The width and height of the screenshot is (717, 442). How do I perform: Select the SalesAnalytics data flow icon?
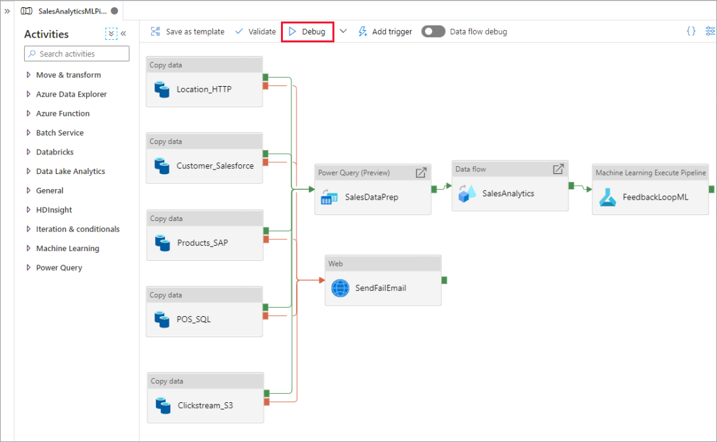click(x=470, y=193)
